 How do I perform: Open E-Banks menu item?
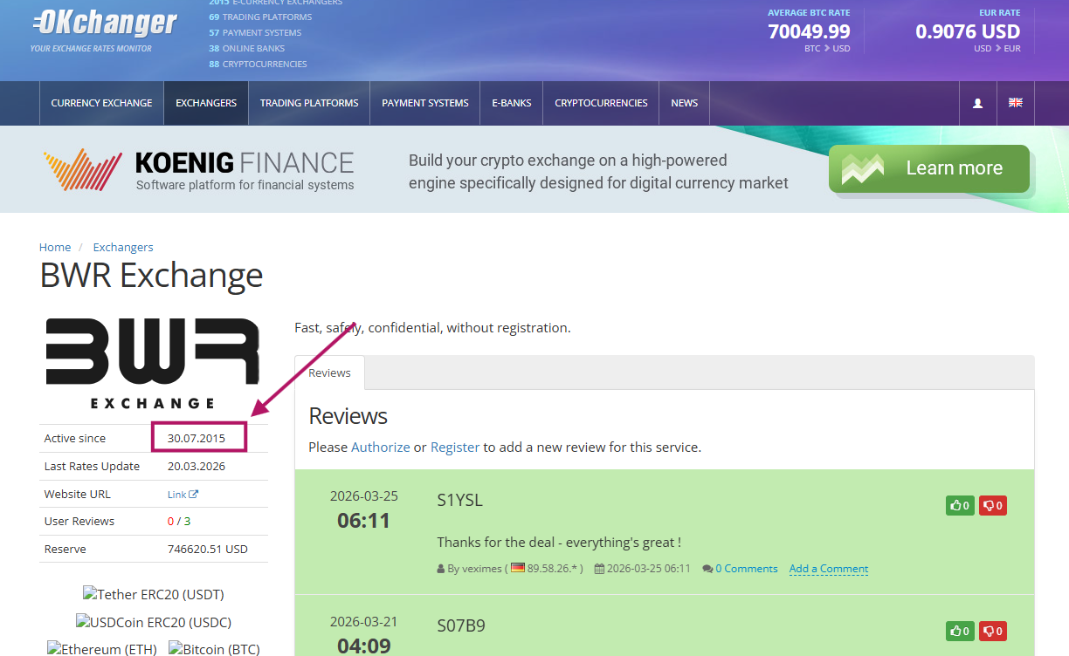click(x=512, y=103)
